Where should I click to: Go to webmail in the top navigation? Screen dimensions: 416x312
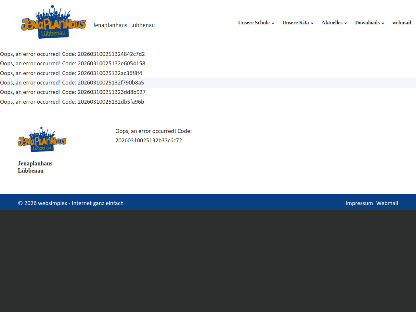(401, 23)
